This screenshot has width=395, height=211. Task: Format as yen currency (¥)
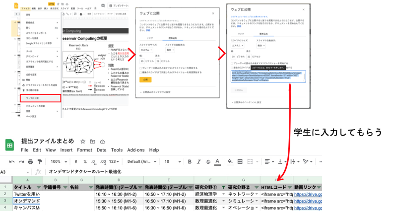click(x=76, y=161)
